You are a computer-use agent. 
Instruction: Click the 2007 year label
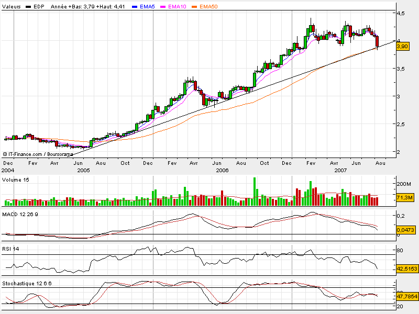click(x=340, y=171)
